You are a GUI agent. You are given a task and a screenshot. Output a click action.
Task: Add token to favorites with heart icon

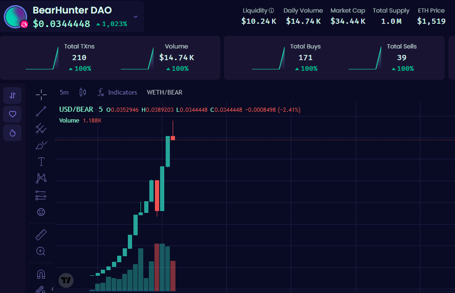coord(13,114)
